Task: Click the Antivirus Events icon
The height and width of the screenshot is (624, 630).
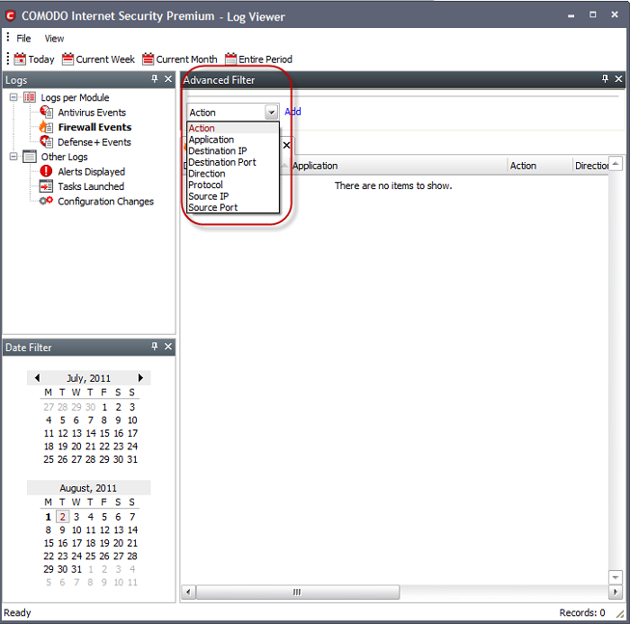Action: pyautogui.click(x=46, y=113)
